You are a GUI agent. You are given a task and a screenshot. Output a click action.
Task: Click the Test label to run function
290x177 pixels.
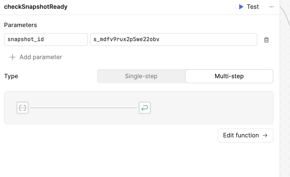pyautogui.click(x=253, y=7)
